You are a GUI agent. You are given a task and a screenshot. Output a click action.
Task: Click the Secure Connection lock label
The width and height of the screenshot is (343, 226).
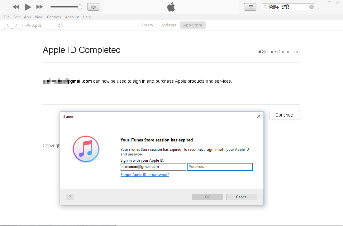(x=279, y=52)
